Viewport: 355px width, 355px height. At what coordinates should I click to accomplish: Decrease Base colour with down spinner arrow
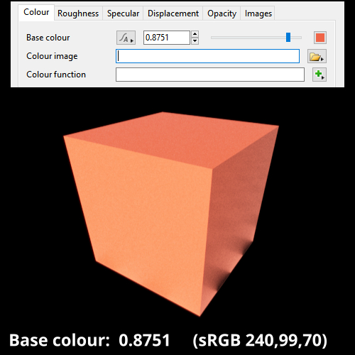195,41
